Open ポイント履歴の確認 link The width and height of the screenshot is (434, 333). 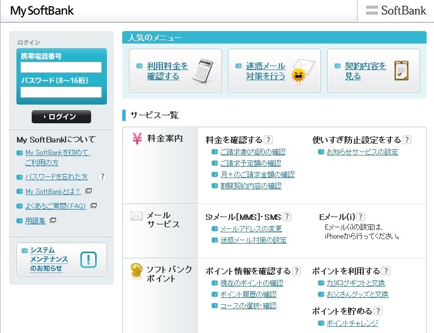click(248, 295)
